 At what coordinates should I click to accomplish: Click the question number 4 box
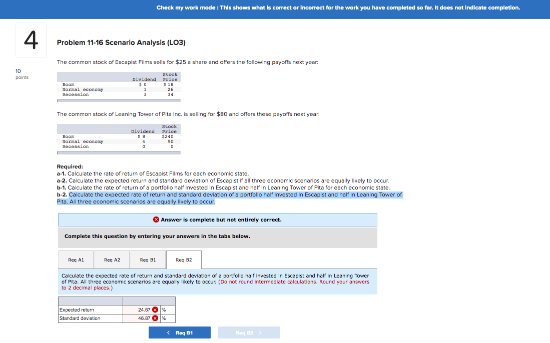[31, 40]
